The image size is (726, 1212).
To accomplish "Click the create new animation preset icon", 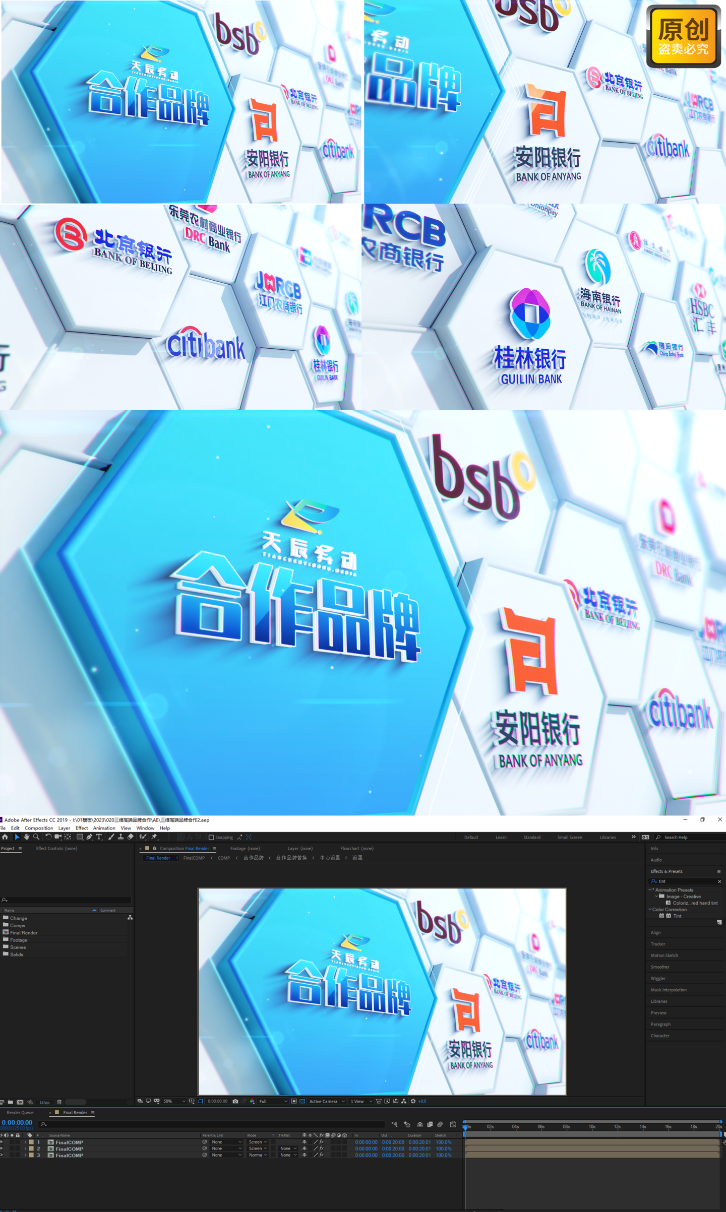I will pos(719,922).
